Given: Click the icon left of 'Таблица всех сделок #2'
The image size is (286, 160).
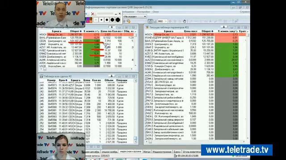Looking at the screenshot, I should tap(42, 76).
